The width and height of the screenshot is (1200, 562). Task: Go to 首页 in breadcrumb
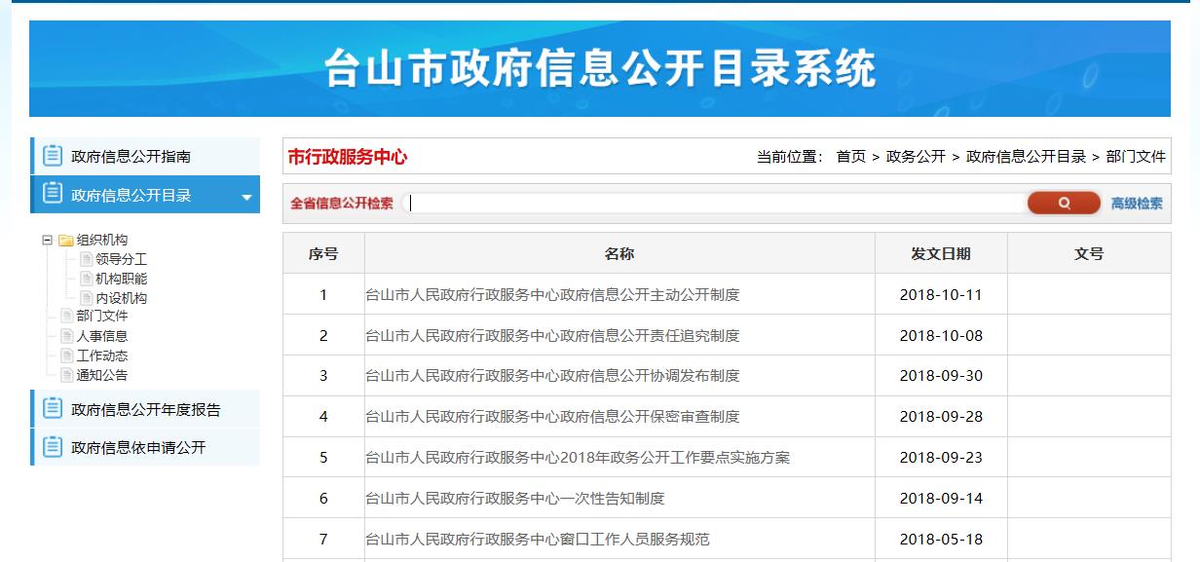(850, 156)
